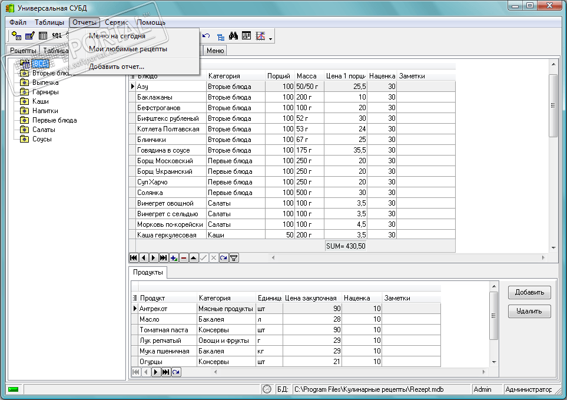The image size is (567, 400).
Task: Select the Первые блюда category in tree
Action: click(x=54, y=120)
